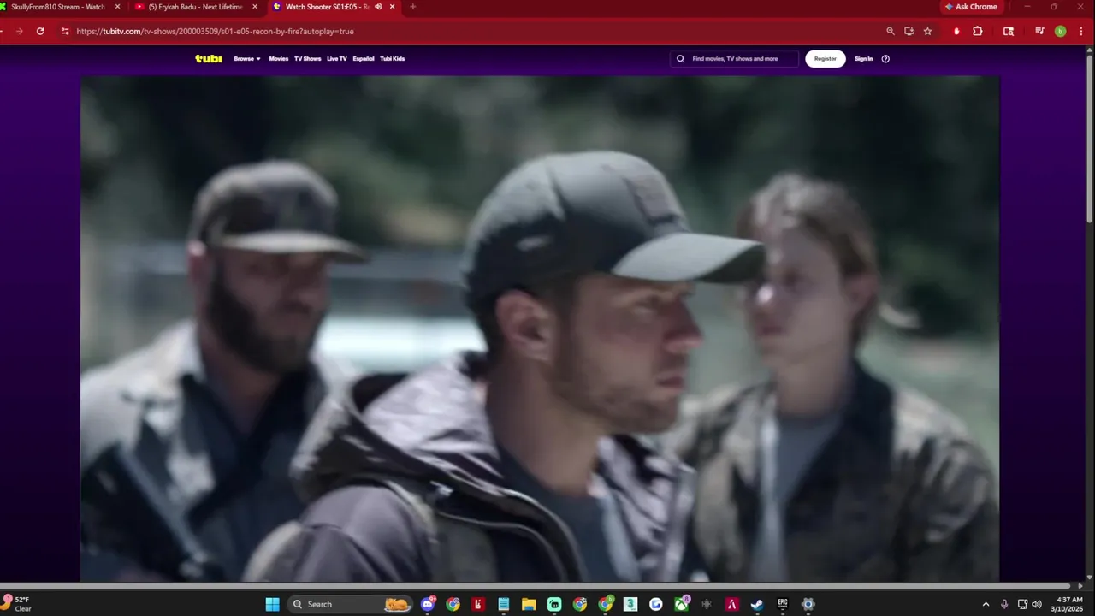Bookmark this page with the star
This screenshot has width=1095, height=616.
tap(927, 31)
